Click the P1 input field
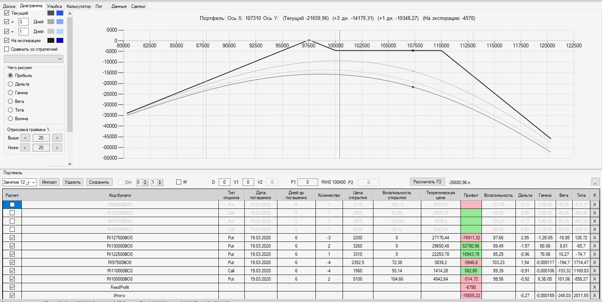 pos(308,182)
